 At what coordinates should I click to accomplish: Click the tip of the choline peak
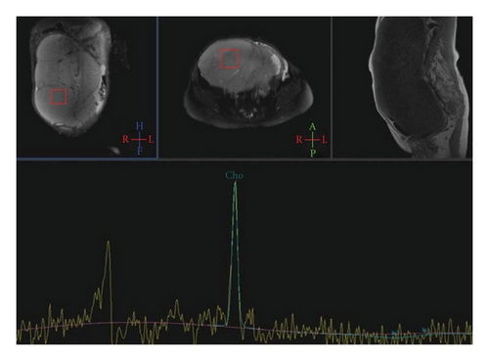[x=235, y=183]
